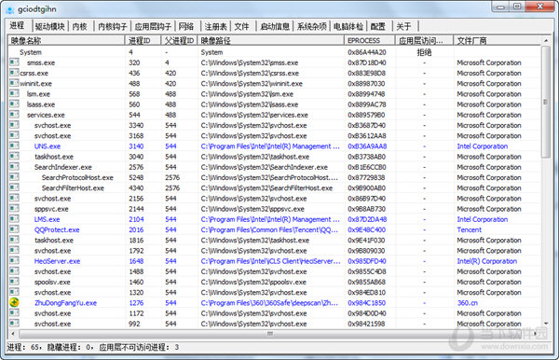Open the 配置 tab

(378, 26)
